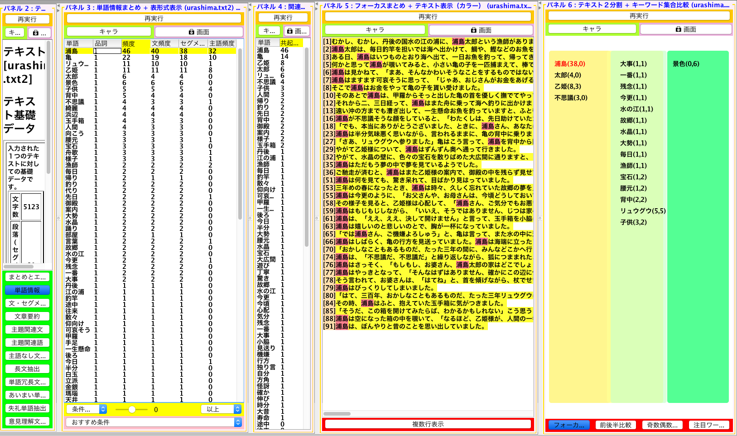The height and width of the screenshot is (436, 737).
Task: Click the divider arrows left of Panel 4 title
Action: 250,7
